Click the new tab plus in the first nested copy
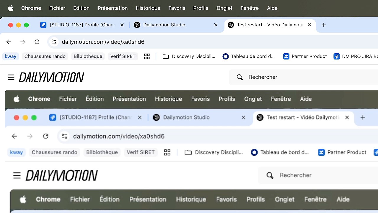Viewport: 378px width, 213px height. point(363,117)
